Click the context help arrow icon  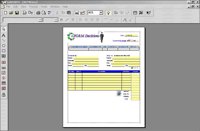pos(149,13)
